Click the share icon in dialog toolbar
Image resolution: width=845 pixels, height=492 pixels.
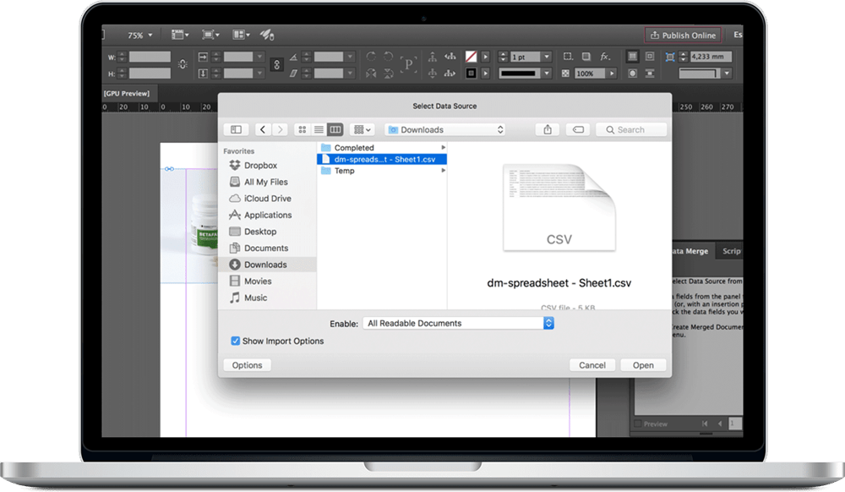(x=548, y=129)
